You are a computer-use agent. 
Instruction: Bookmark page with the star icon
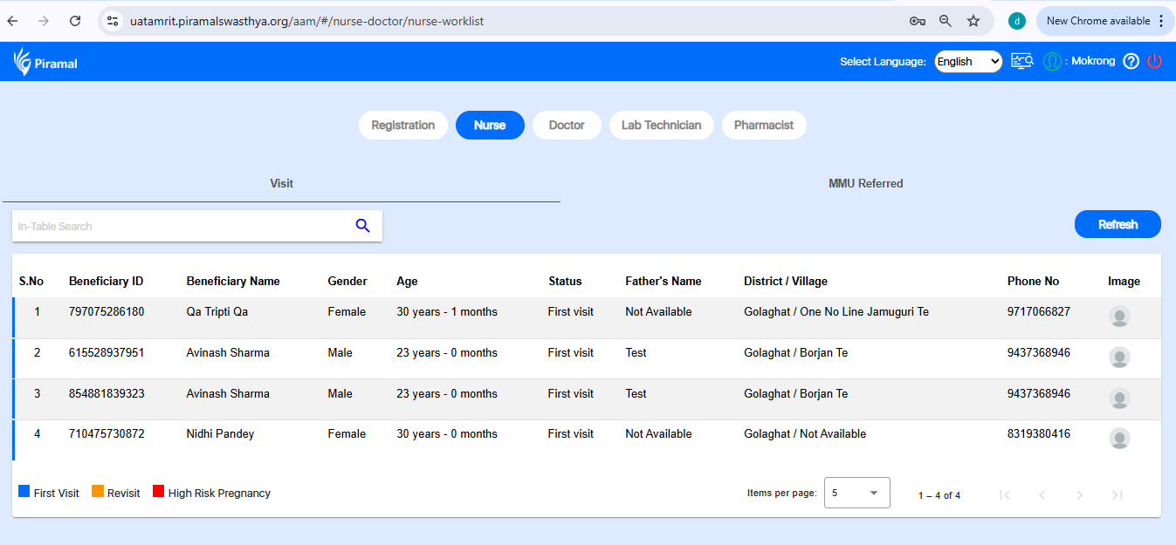973,21
